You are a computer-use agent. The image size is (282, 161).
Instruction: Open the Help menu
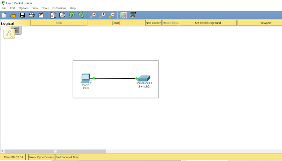(73, 8)
